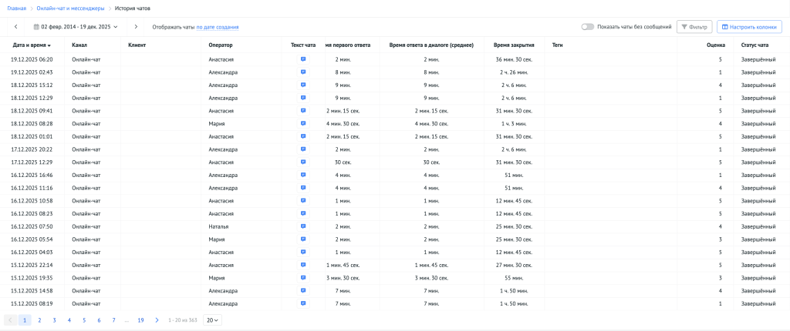The image size is (790, 331).
Task: Sort by 'Дата и время' column header
Action: click(32, 45)
